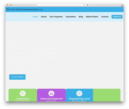Click phone number 203-824-8182
129x109 pixels.
coord(14,9)
